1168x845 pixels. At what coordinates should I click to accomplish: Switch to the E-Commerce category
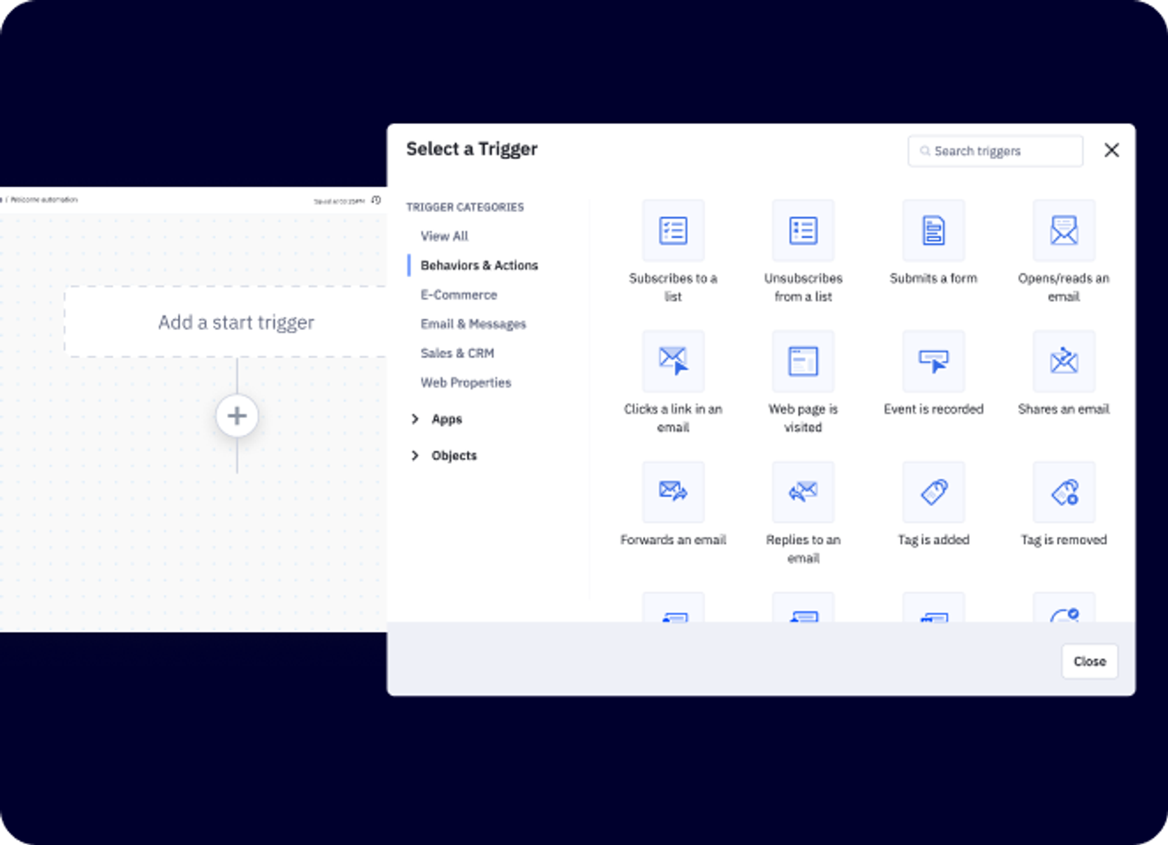(459, 295)
